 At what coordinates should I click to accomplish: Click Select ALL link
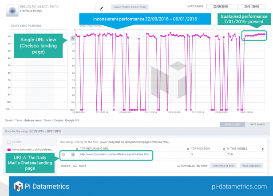tap(75, 166)
